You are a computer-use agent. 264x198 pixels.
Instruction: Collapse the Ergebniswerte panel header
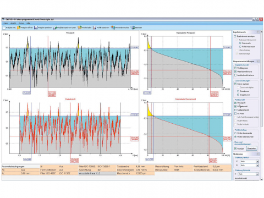(258, 32)
